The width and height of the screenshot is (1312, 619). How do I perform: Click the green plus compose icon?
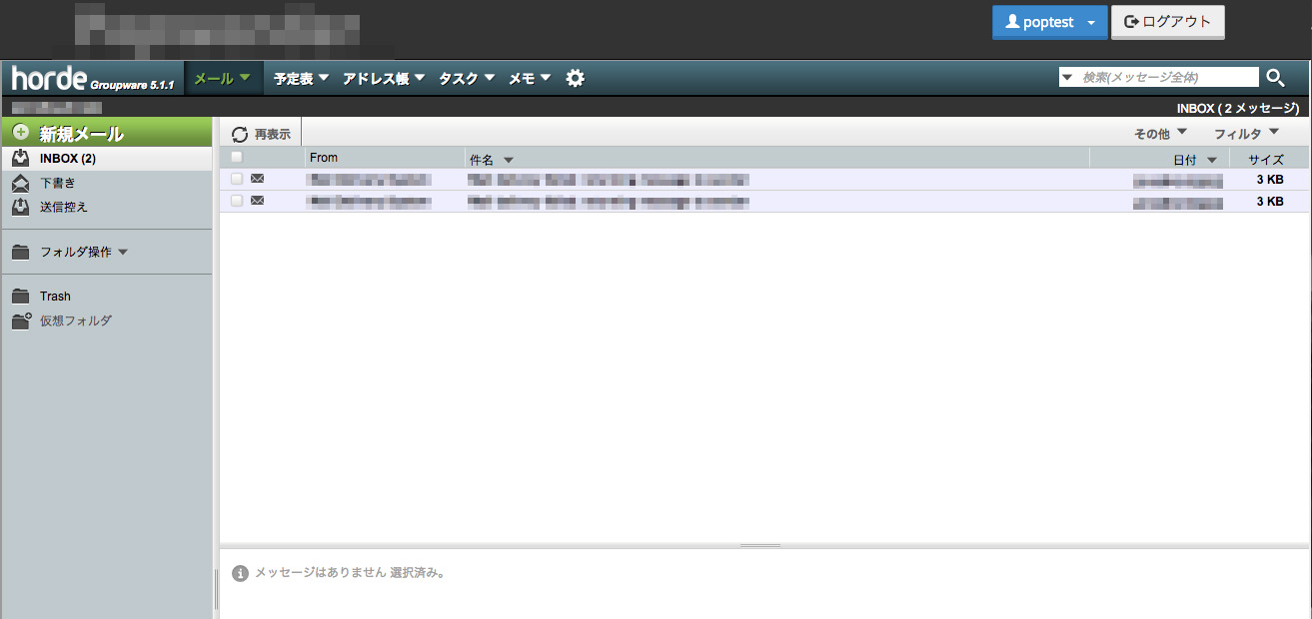[x=21, y=133]
